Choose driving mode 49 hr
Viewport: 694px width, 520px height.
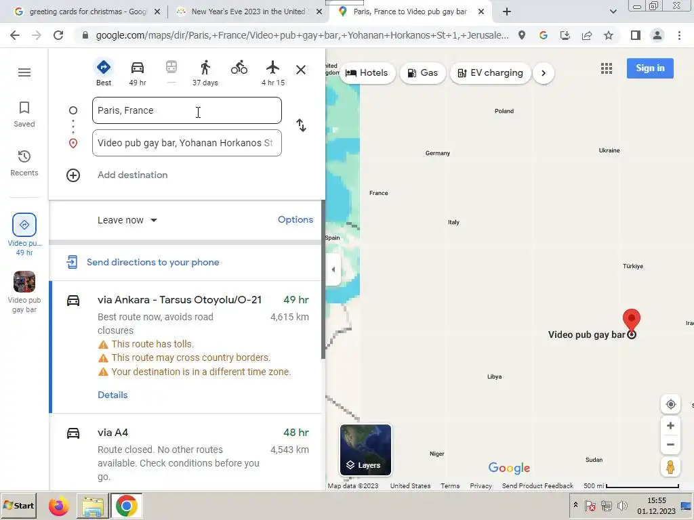click(137, 73)
